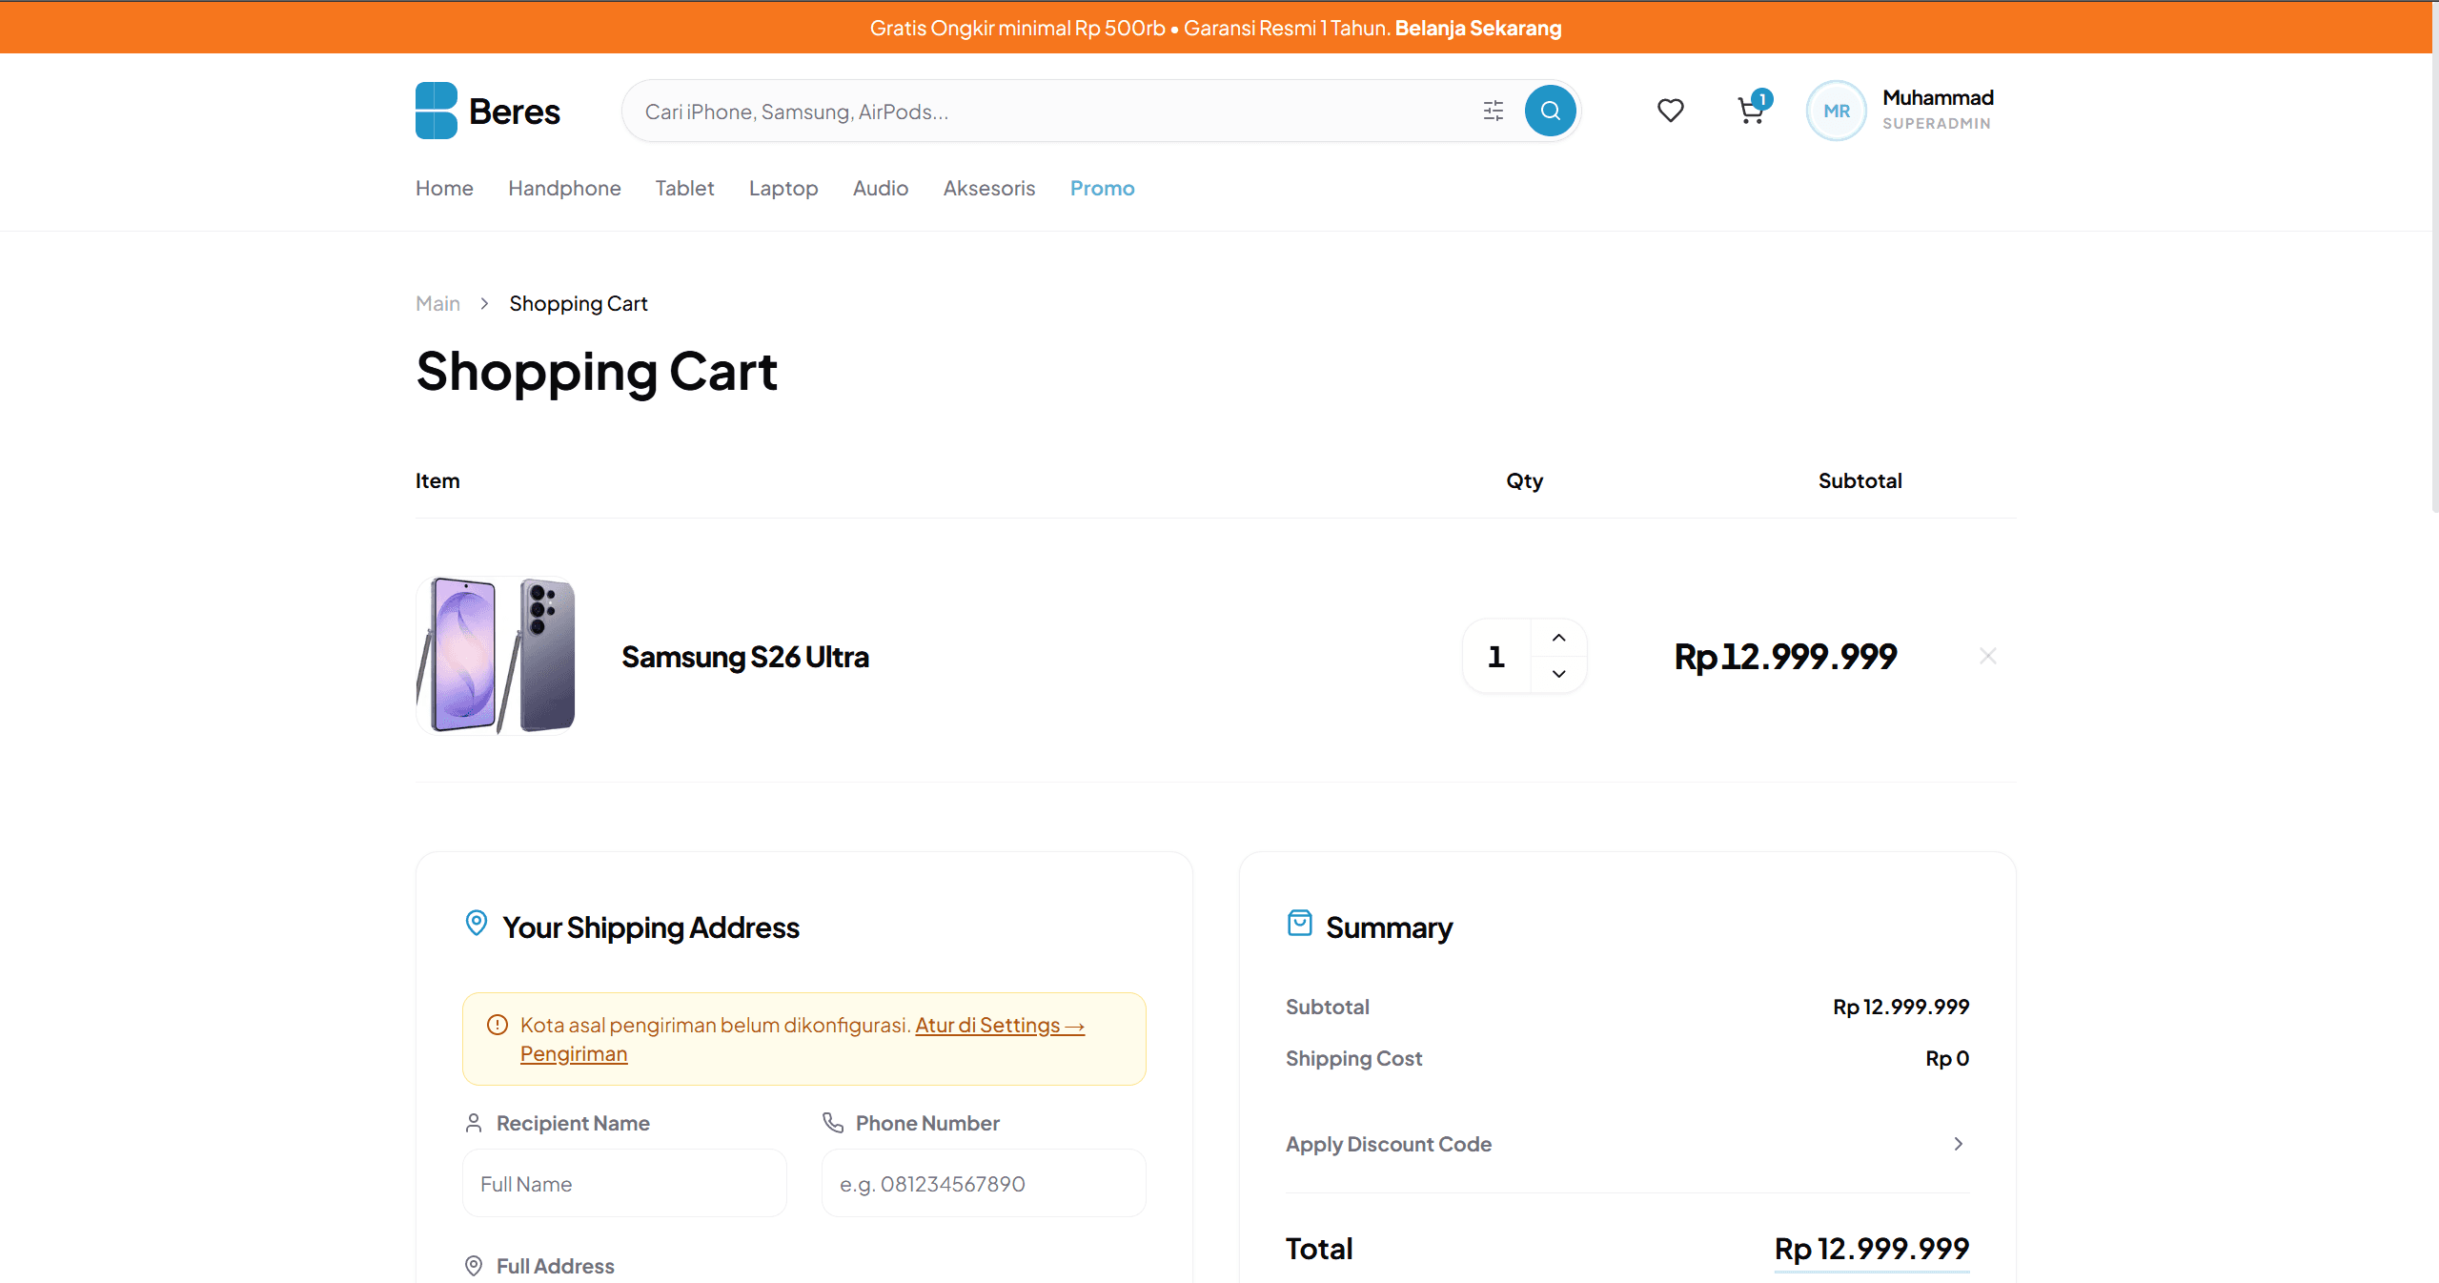Focus the Phone Number input

(984, 1183)
